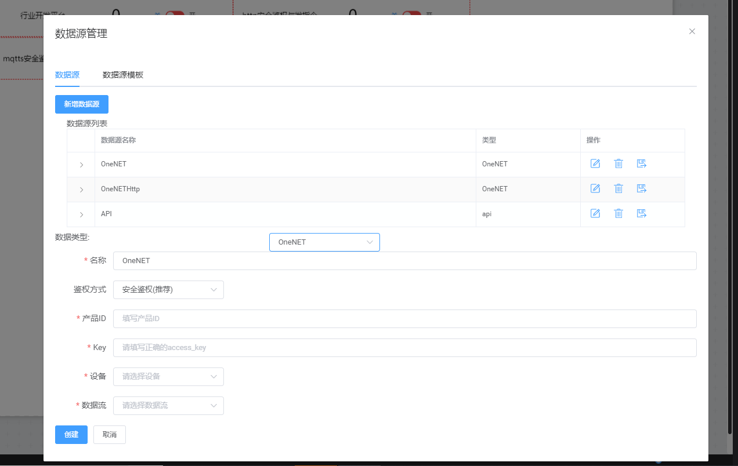Switch to the 数据源模板 tab
Screen dimensions: 738x466
tap(123, 75)
